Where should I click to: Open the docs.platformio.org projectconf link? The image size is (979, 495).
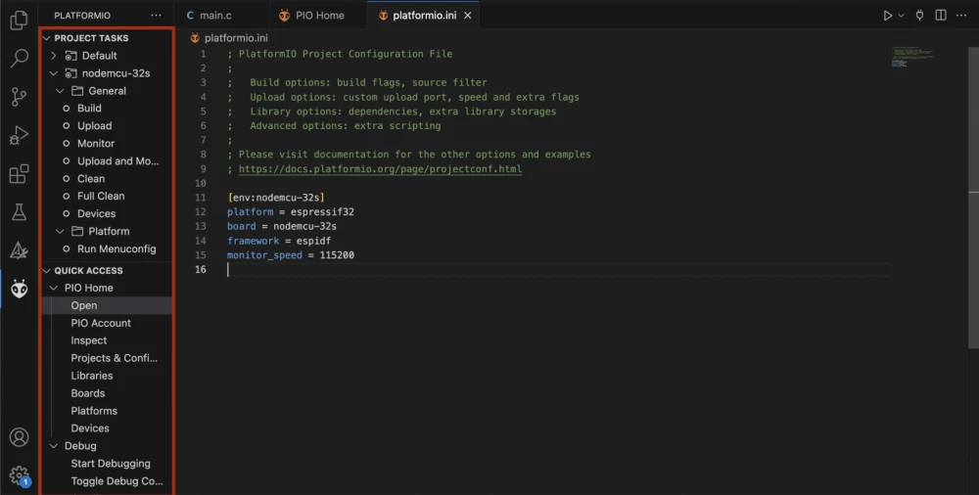380,169
